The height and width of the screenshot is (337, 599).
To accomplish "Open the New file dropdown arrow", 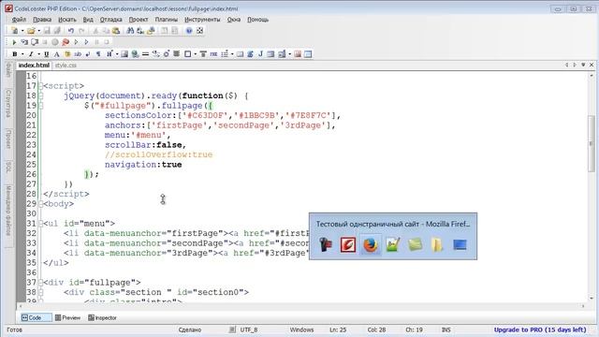I will pos(22,31).
